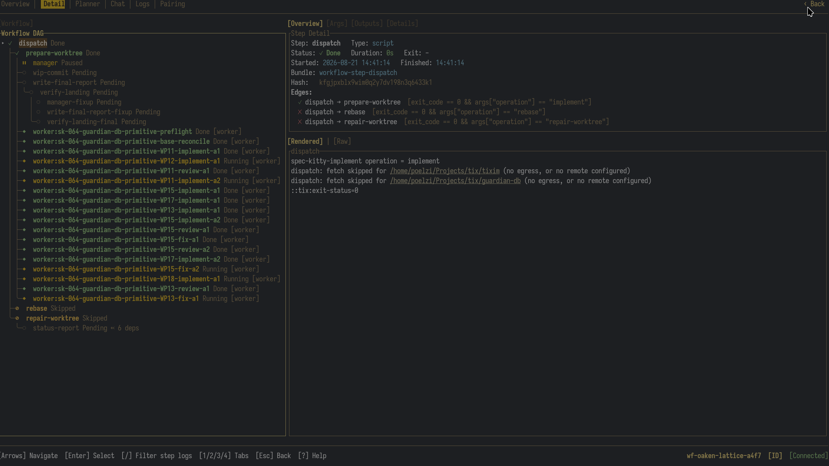829x466 pixels.
Task: Select the base-reconcile worker row
Action: pos(146,141)
